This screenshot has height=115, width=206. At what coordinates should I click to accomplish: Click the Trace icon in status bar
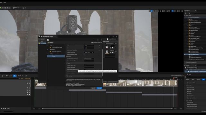[x=203, y=111]
